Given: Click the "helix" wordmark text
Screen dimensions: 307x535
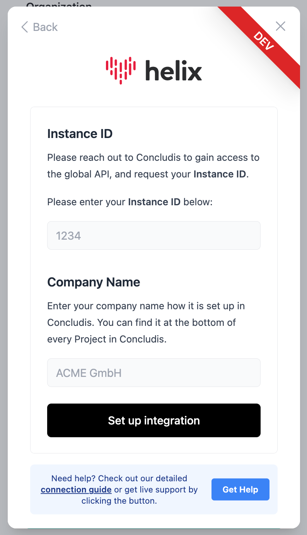Looking at the screenshot, I should (174, 71).
